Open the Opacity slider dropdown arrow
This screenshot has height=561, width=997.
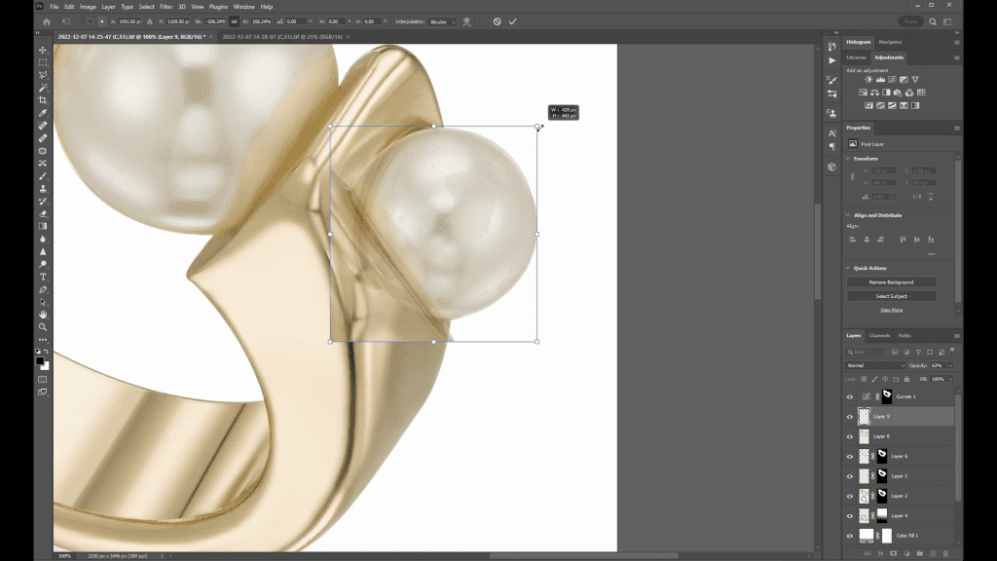pyautogui.click(x=950, y=366)
